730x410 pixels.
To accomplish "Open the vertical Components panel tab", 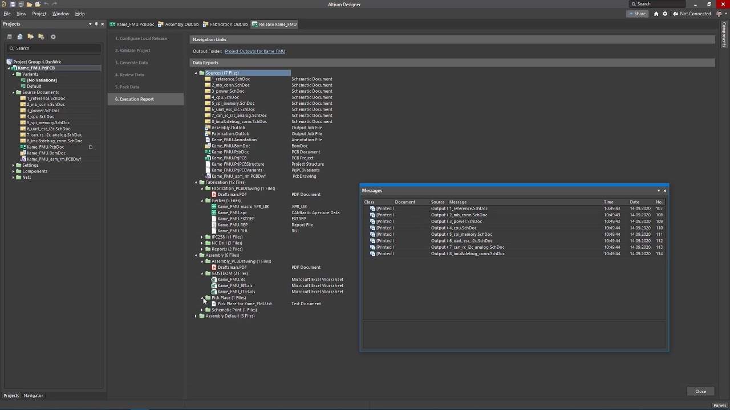I will [724, 34].
